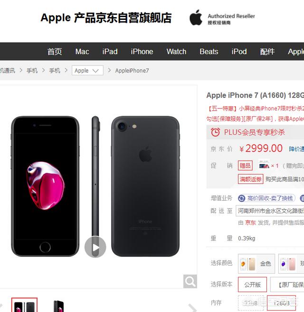This screenshot has width=304, height=312.
Task: Open the iPhone navigation menu item
Action: (142, 52)
